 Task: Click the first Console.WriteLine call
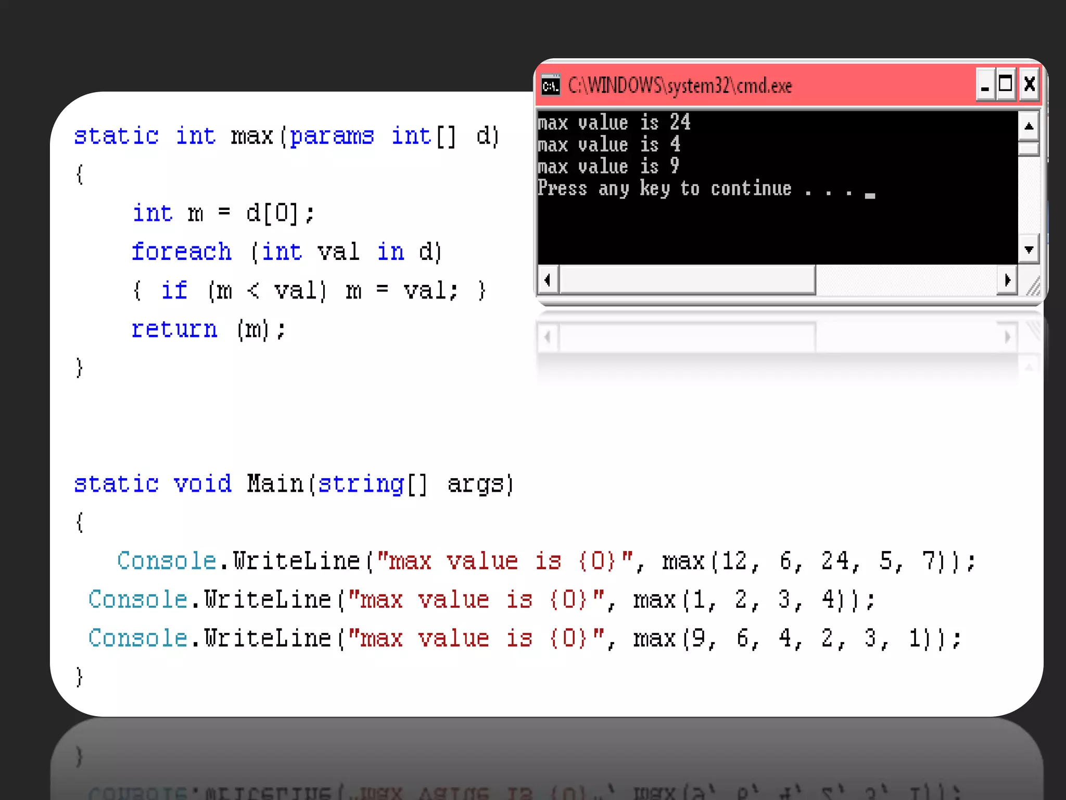(x=239, y=561)
